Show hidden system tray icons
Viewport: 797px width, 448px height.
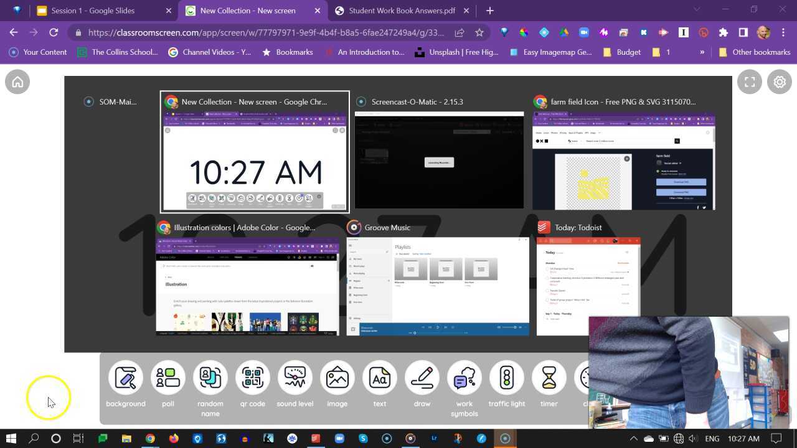(x=633, y=439)
